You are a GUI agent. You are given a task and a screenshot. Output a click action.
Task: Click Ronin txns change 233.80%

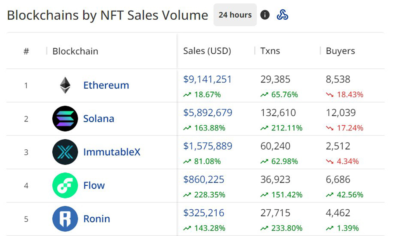(281, 228)
